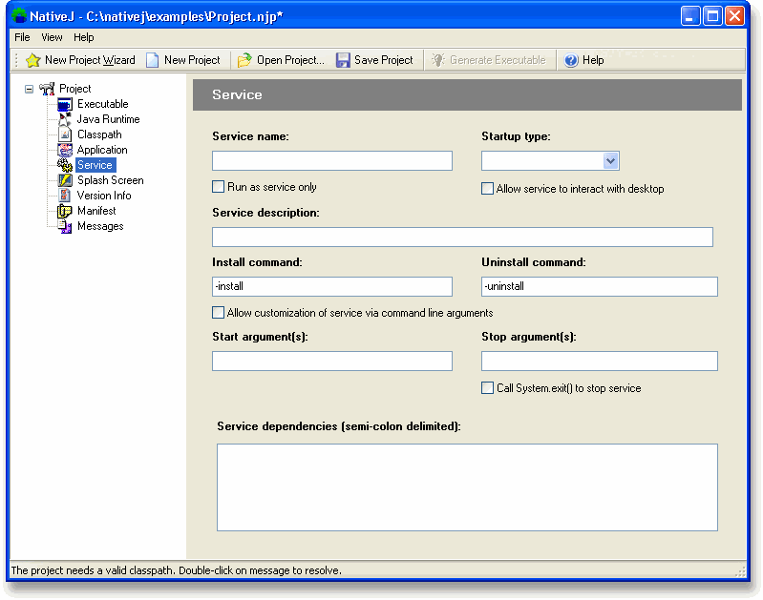This screenshot has width=763, height=600.
Task: Check Call System.exit() to stop service
Action: (488, 388)
